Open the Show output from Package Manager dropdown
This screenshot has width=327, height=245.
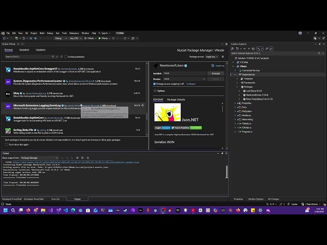pyautogui.click(x=40, y=158)
